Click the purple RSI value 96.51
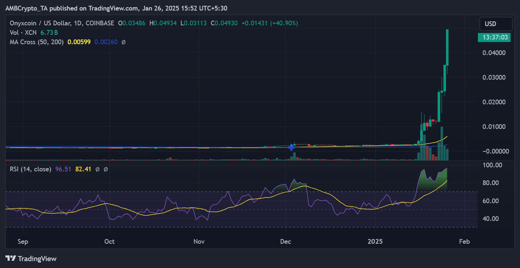520x268 pixels. click(x=63, y=169)
